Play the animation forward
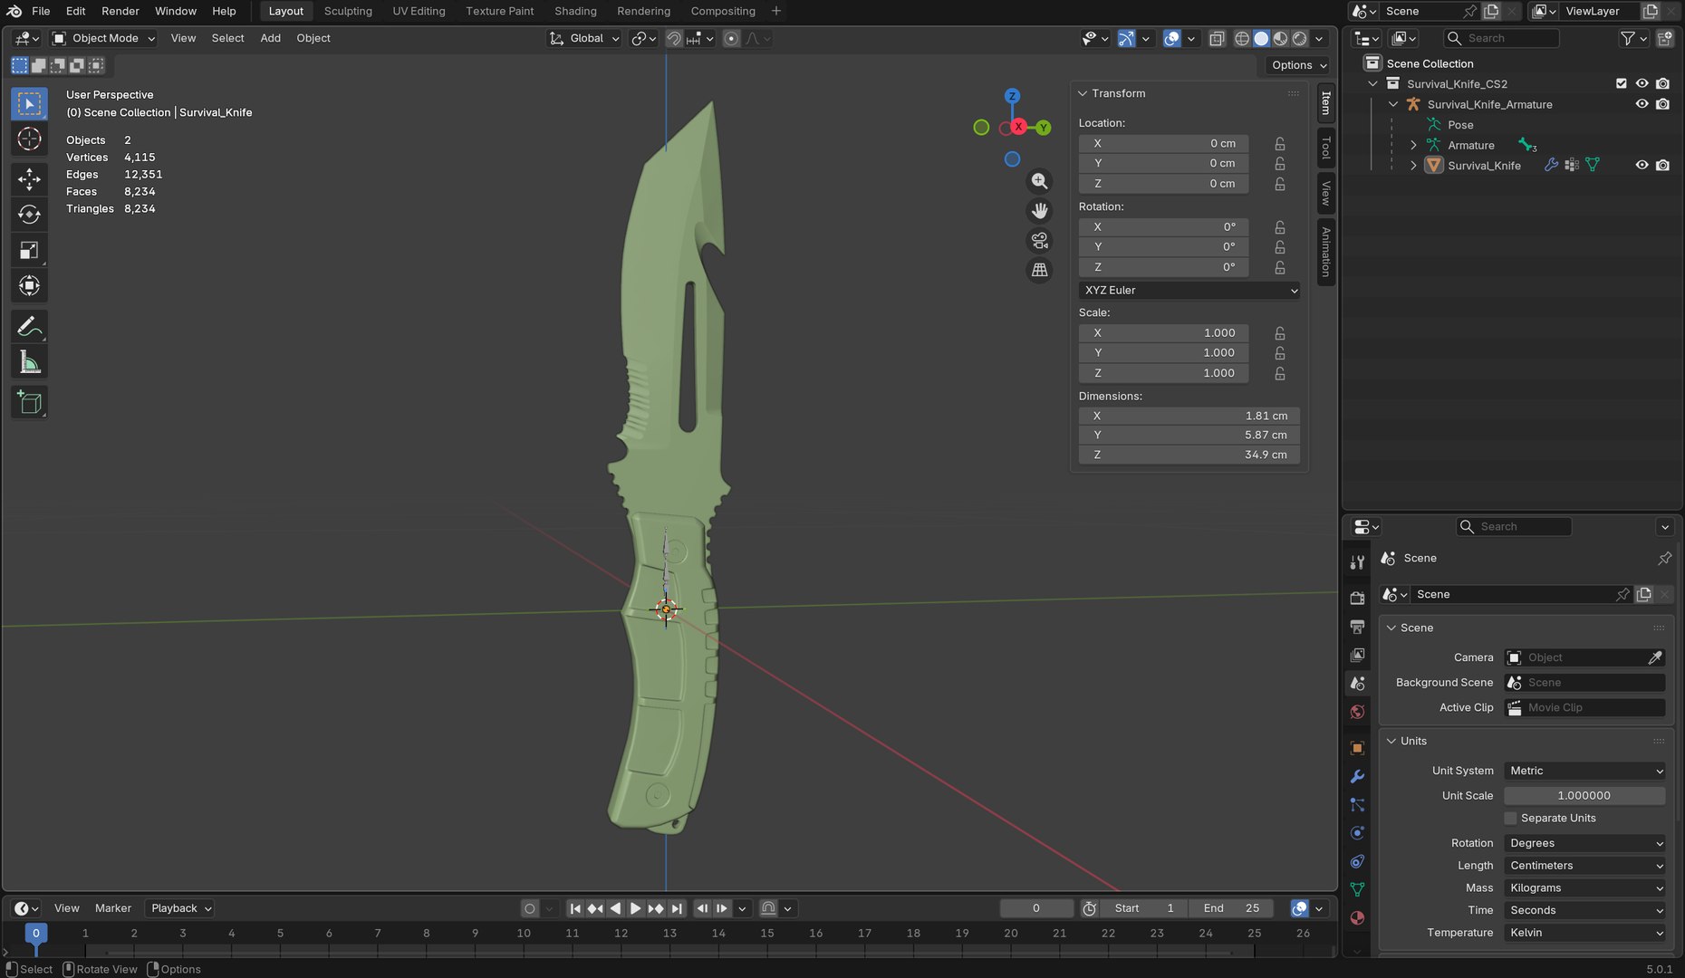The height and width of the screenshot is (978, 1685). [x=636, y=908]
